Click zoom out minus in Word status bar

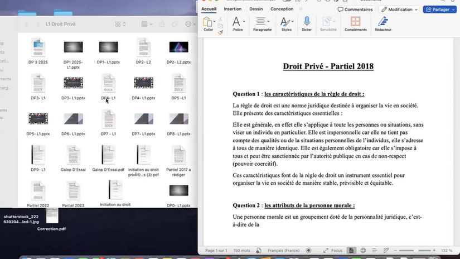pyautogui.click(x=395, y=251)
